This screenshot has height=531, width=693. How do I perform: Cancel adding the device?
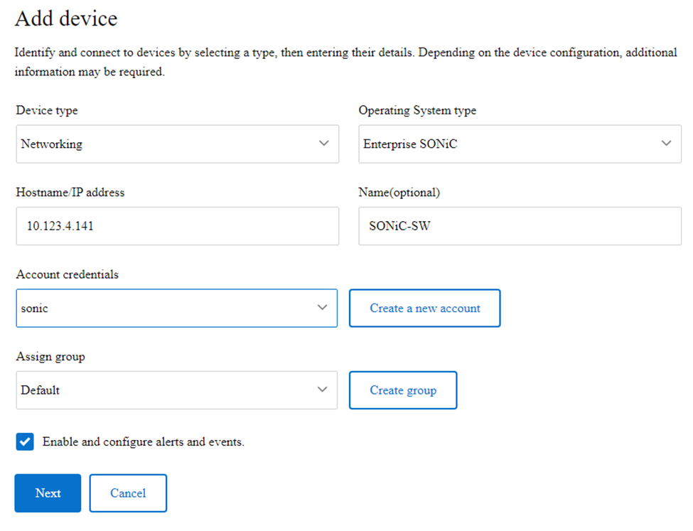coord(128,493)
